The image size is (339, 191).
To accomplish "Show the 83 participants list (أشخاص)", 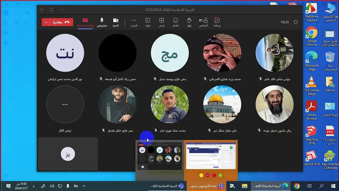I will 203,22.
